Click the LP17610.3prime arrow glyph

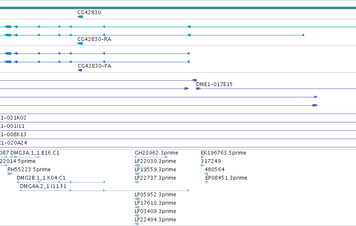(x=137, y=207)
